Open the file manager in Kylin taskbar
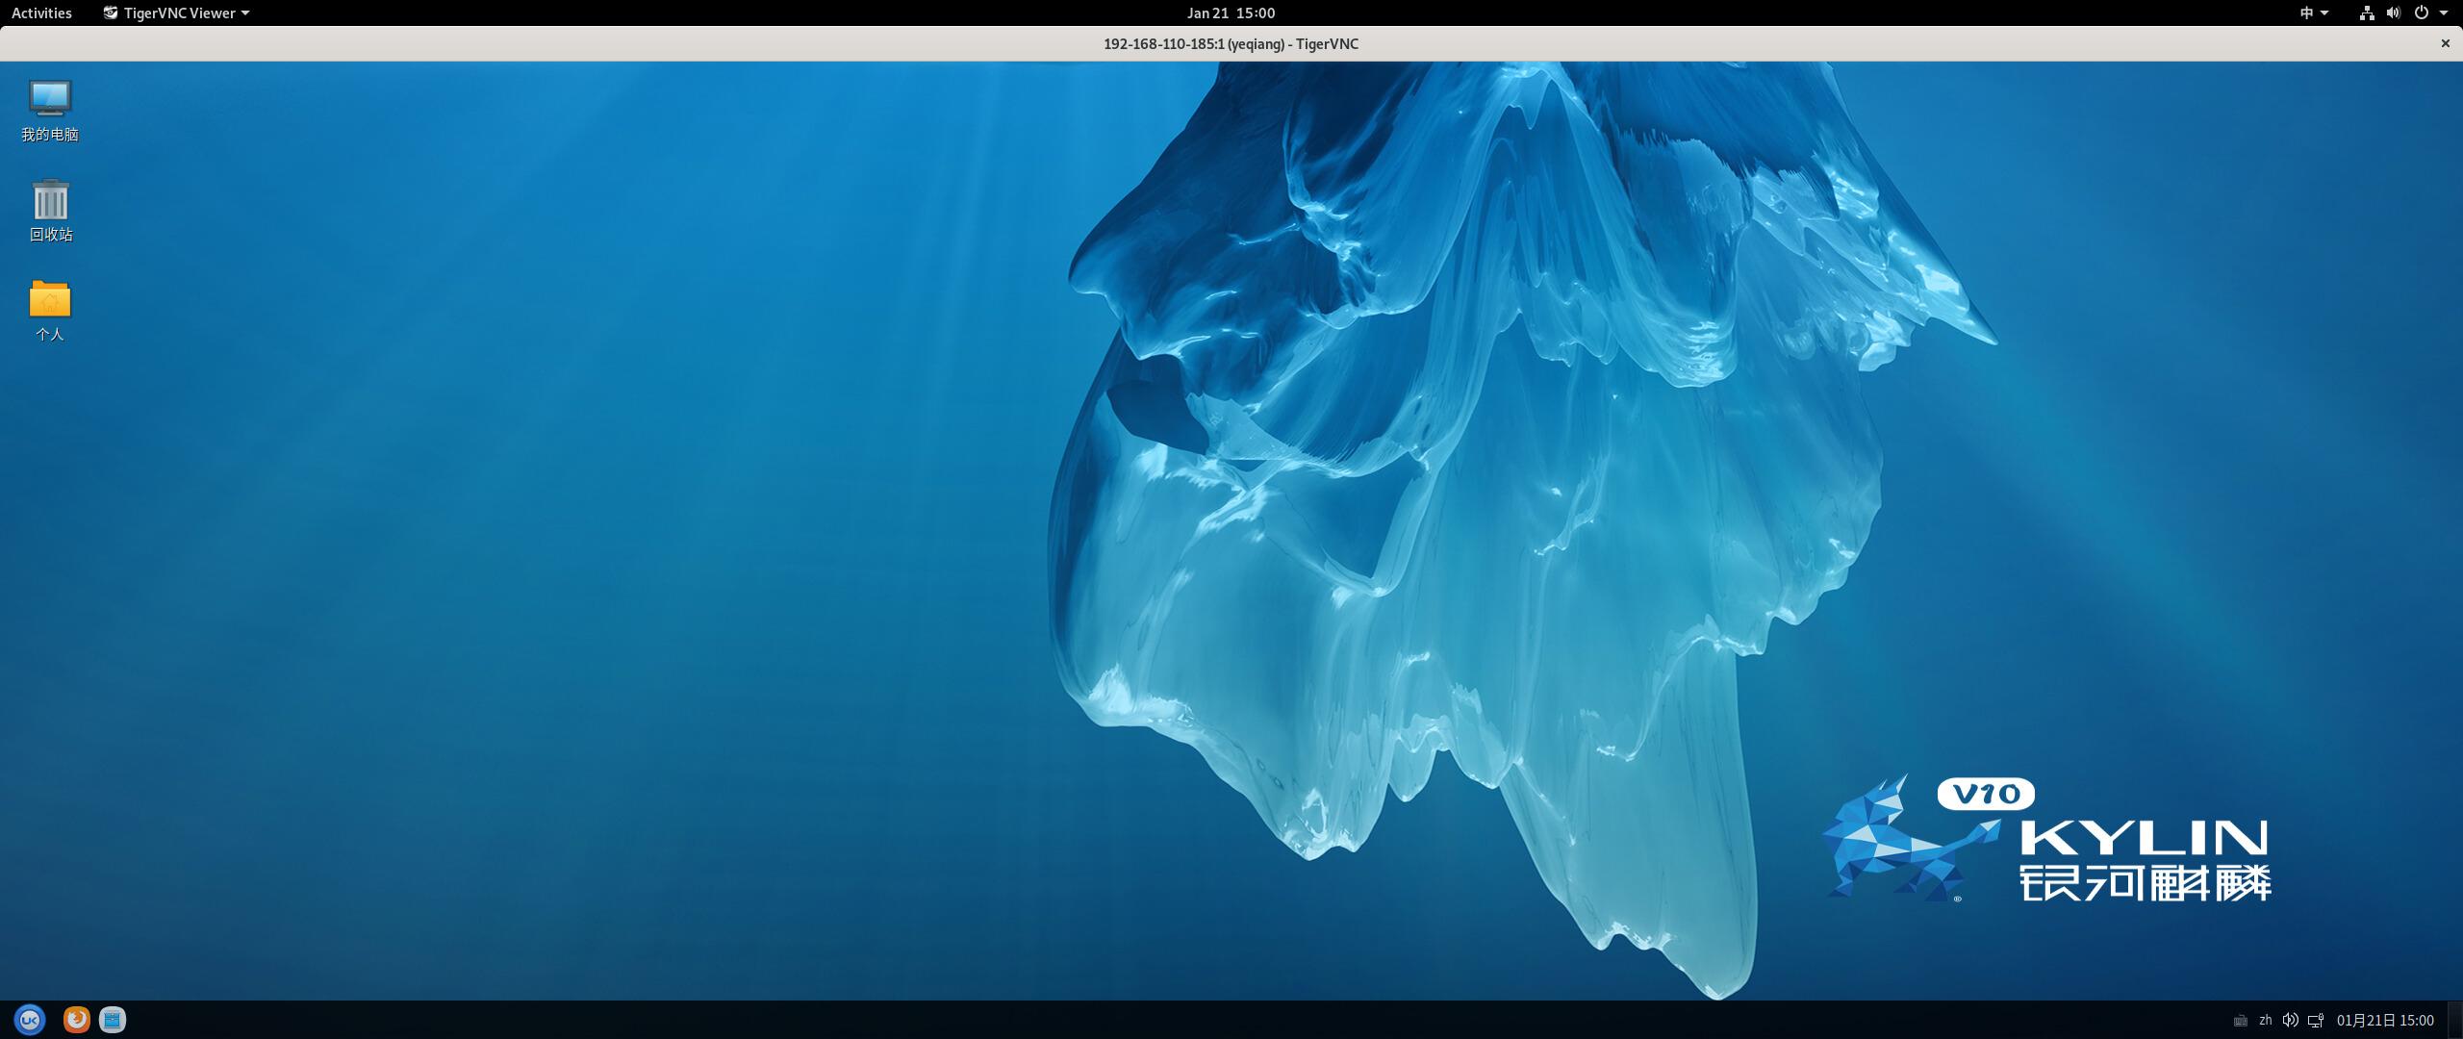The width and height of the screenshot is (2463, 1039). pos(113,1020)
